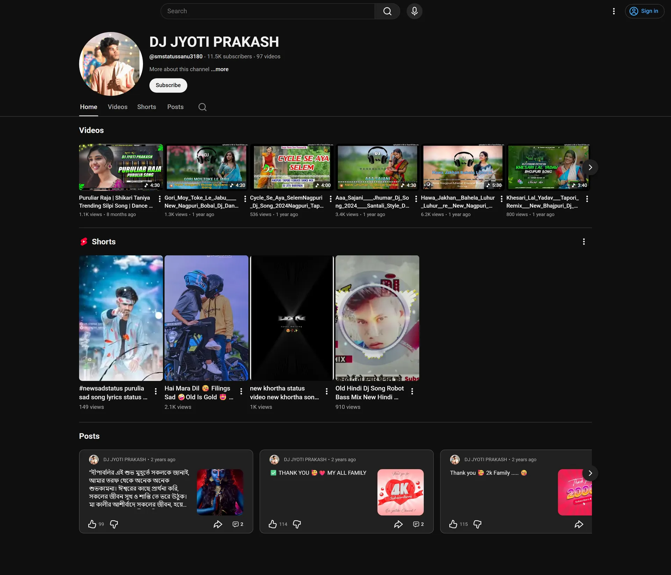Open comments on the Diwali Bengali post
671x575 pixels.
pos(238,524)
